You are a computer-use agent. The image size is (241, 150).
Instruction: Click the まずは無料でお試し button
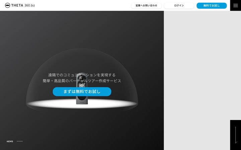(x=82, y=92)
